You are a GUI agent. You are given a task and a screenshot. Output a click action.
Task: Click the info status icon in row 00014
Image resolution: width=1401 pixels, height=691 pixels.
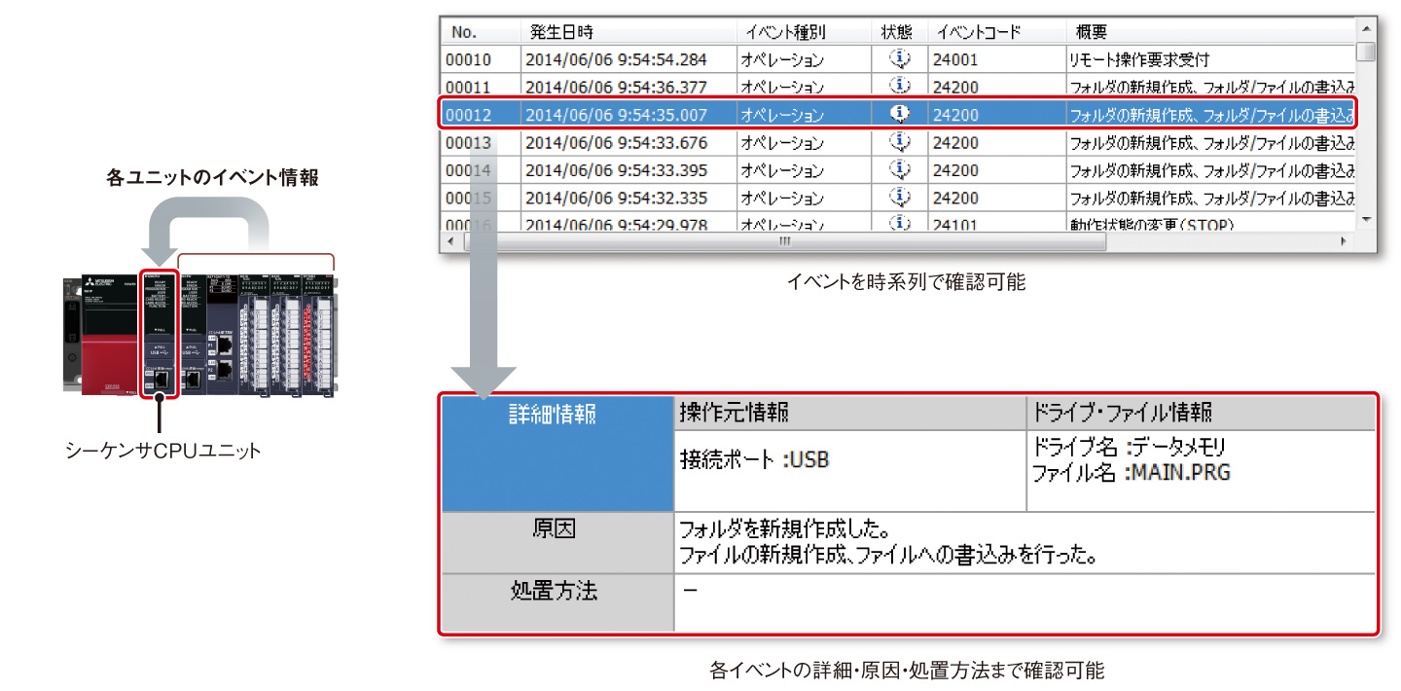[900, 169]
